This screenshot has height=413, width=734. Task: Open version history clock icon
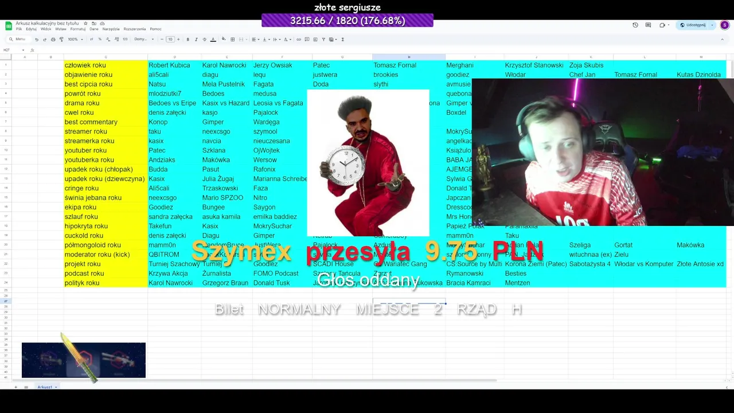click(635, 25)
